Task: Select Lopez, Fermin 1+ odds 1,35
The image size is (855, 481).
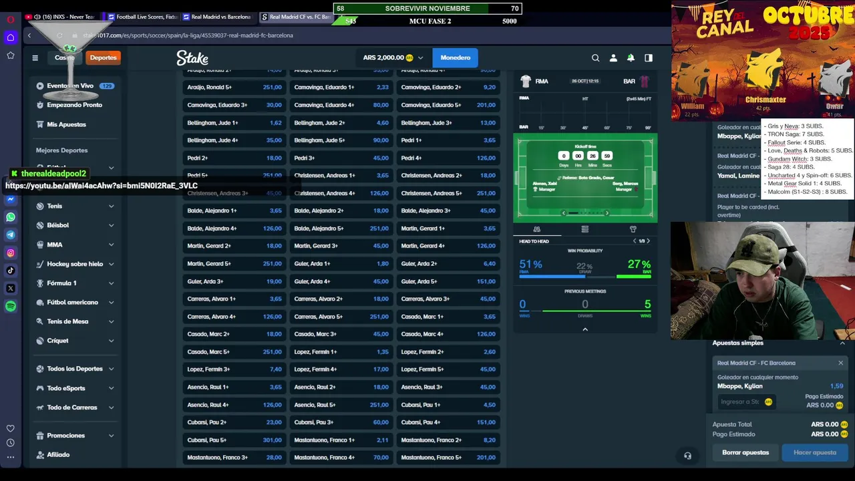Action: click(341, 352)
